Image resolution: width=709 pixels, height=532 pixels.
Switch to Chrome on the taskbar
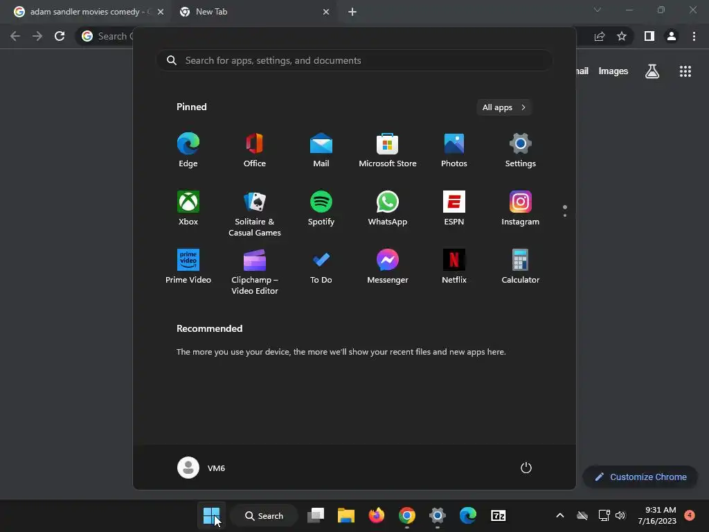[x=407, y=515]
